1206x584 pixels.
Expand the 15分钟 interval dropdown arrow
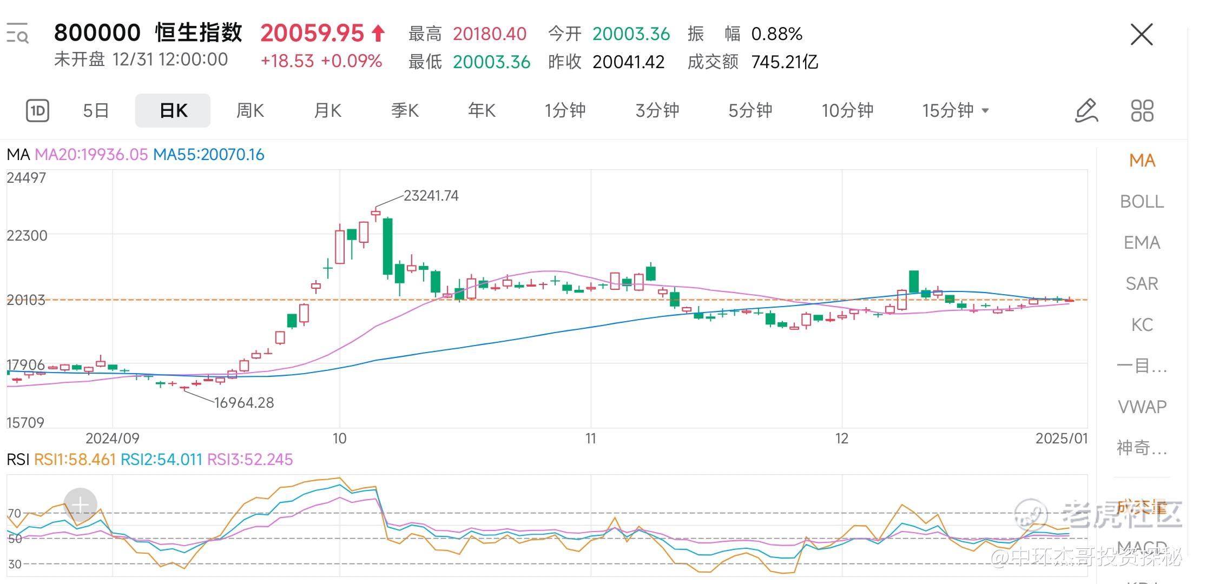(985, 111)
